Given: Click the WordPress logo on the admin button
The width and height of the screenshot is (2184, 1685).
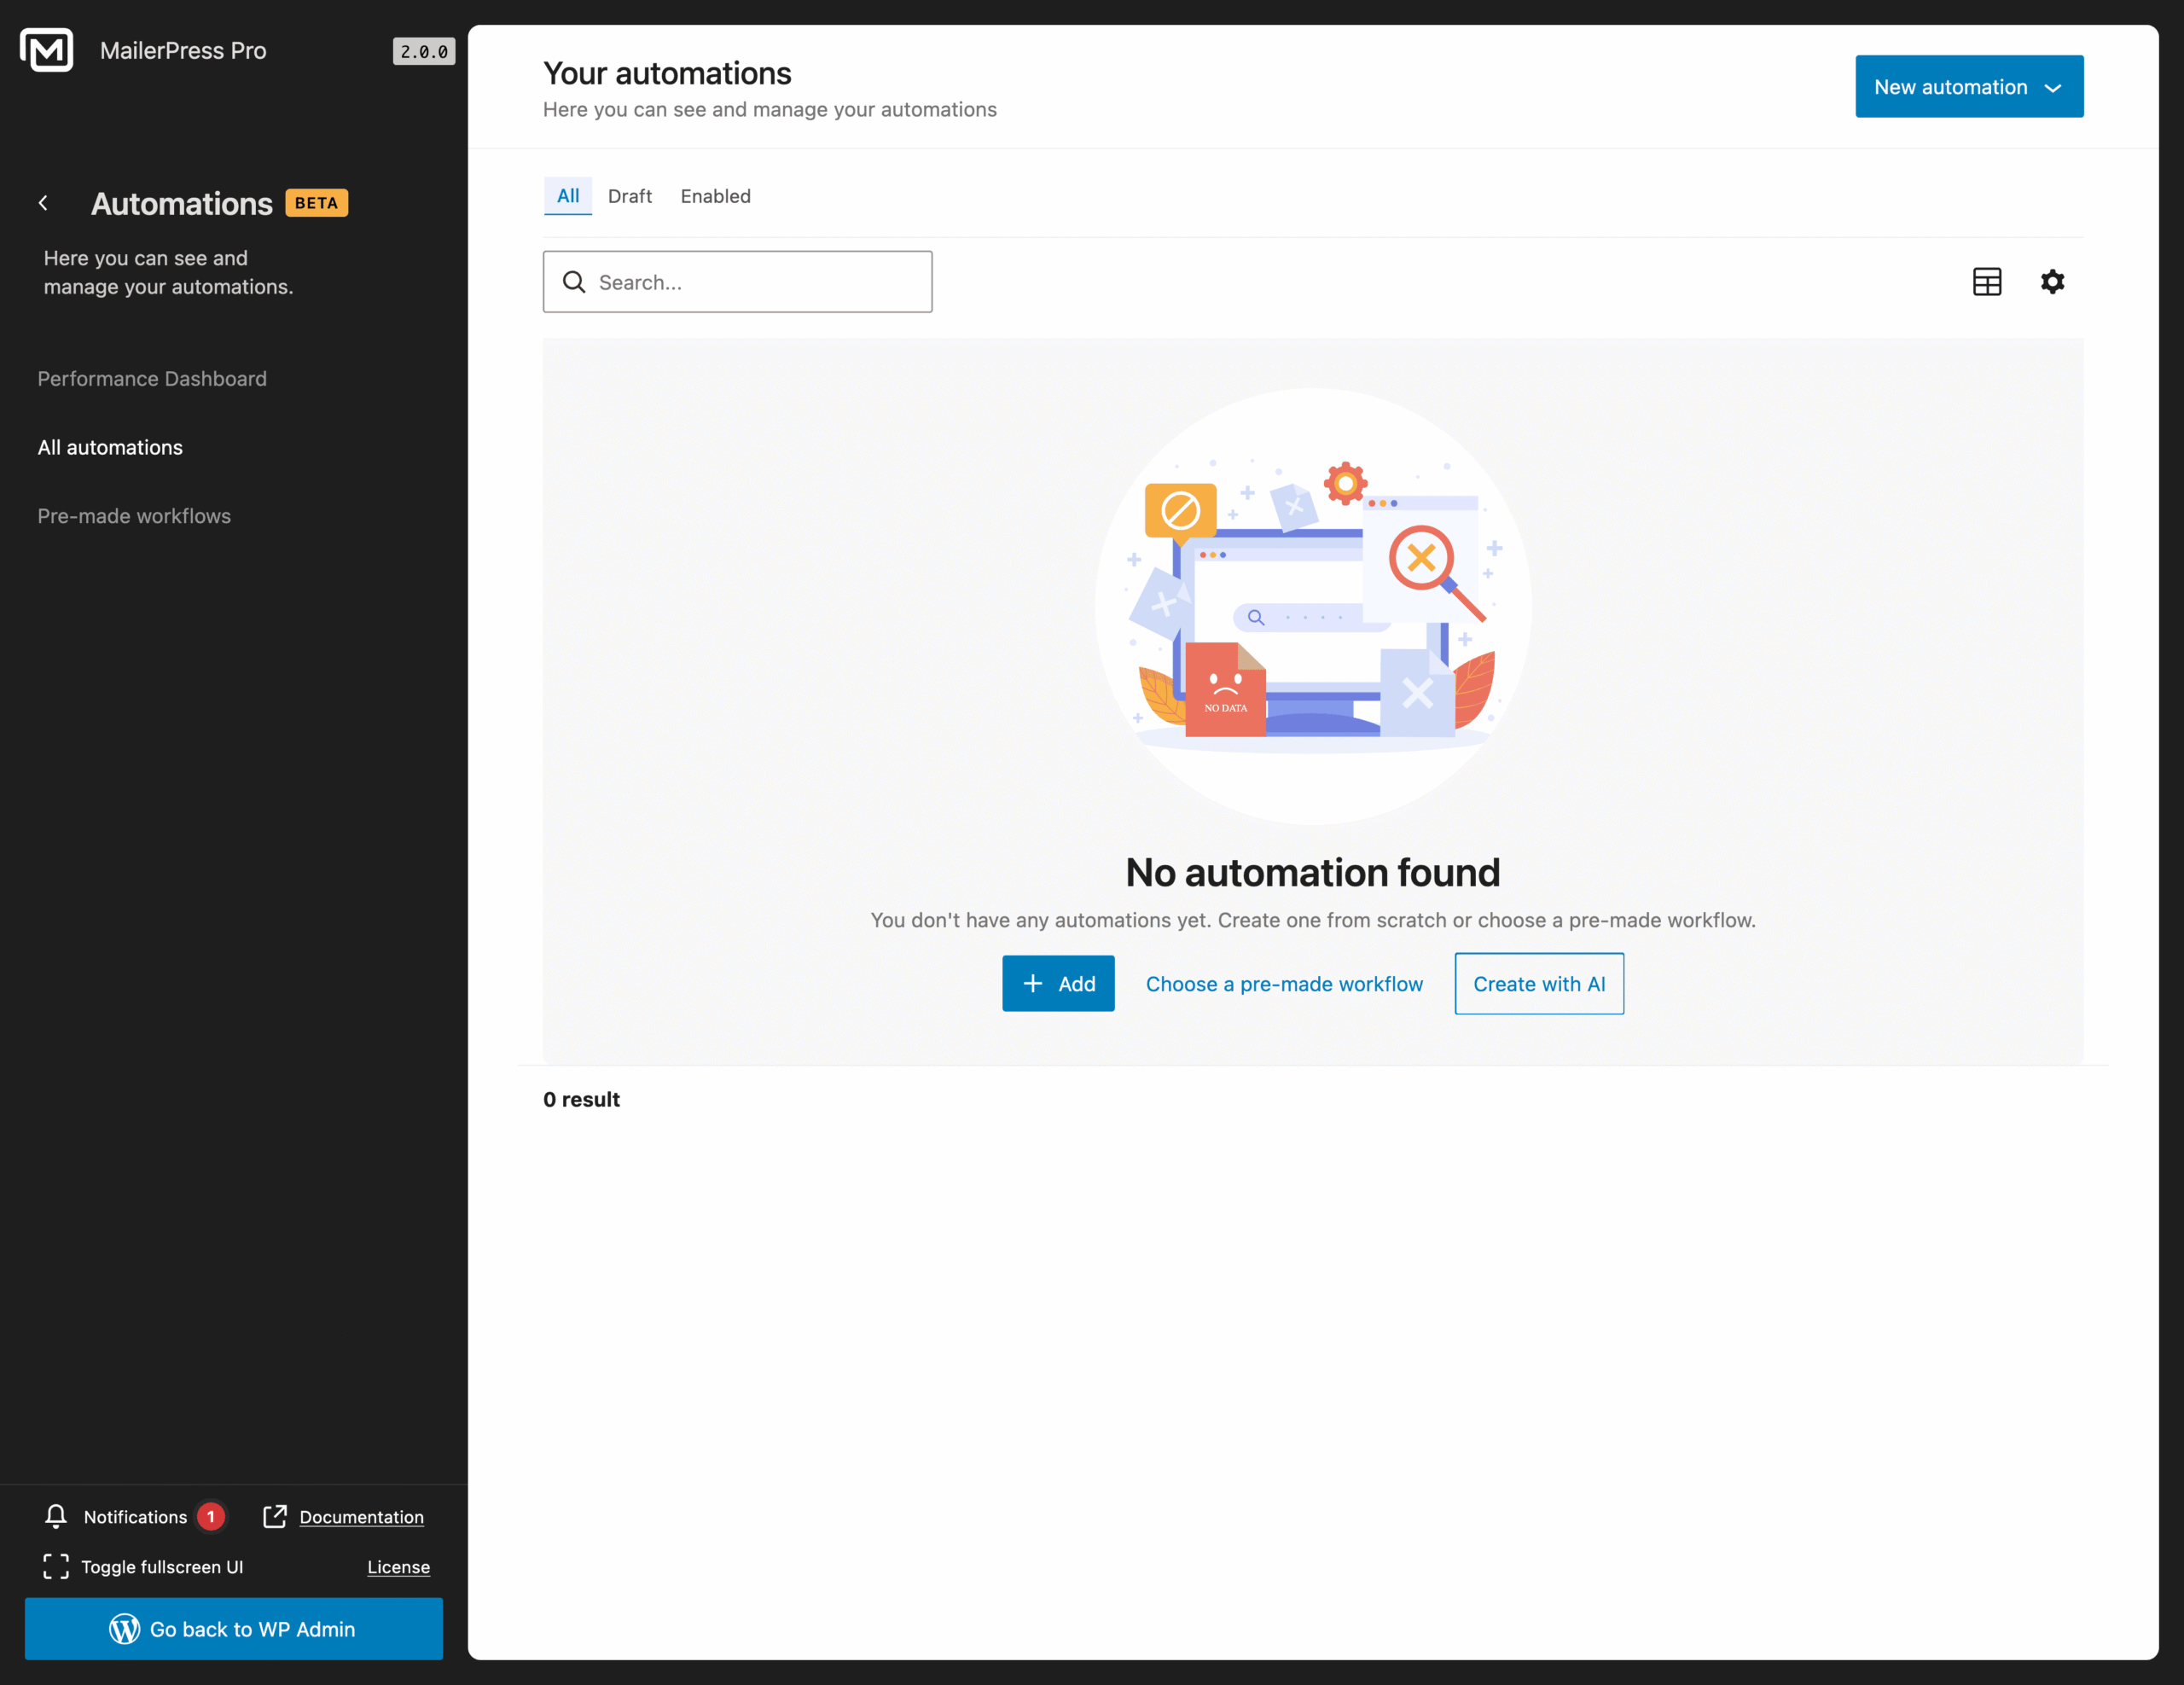Looking at the screenshot, I should tap(124, 1629).
